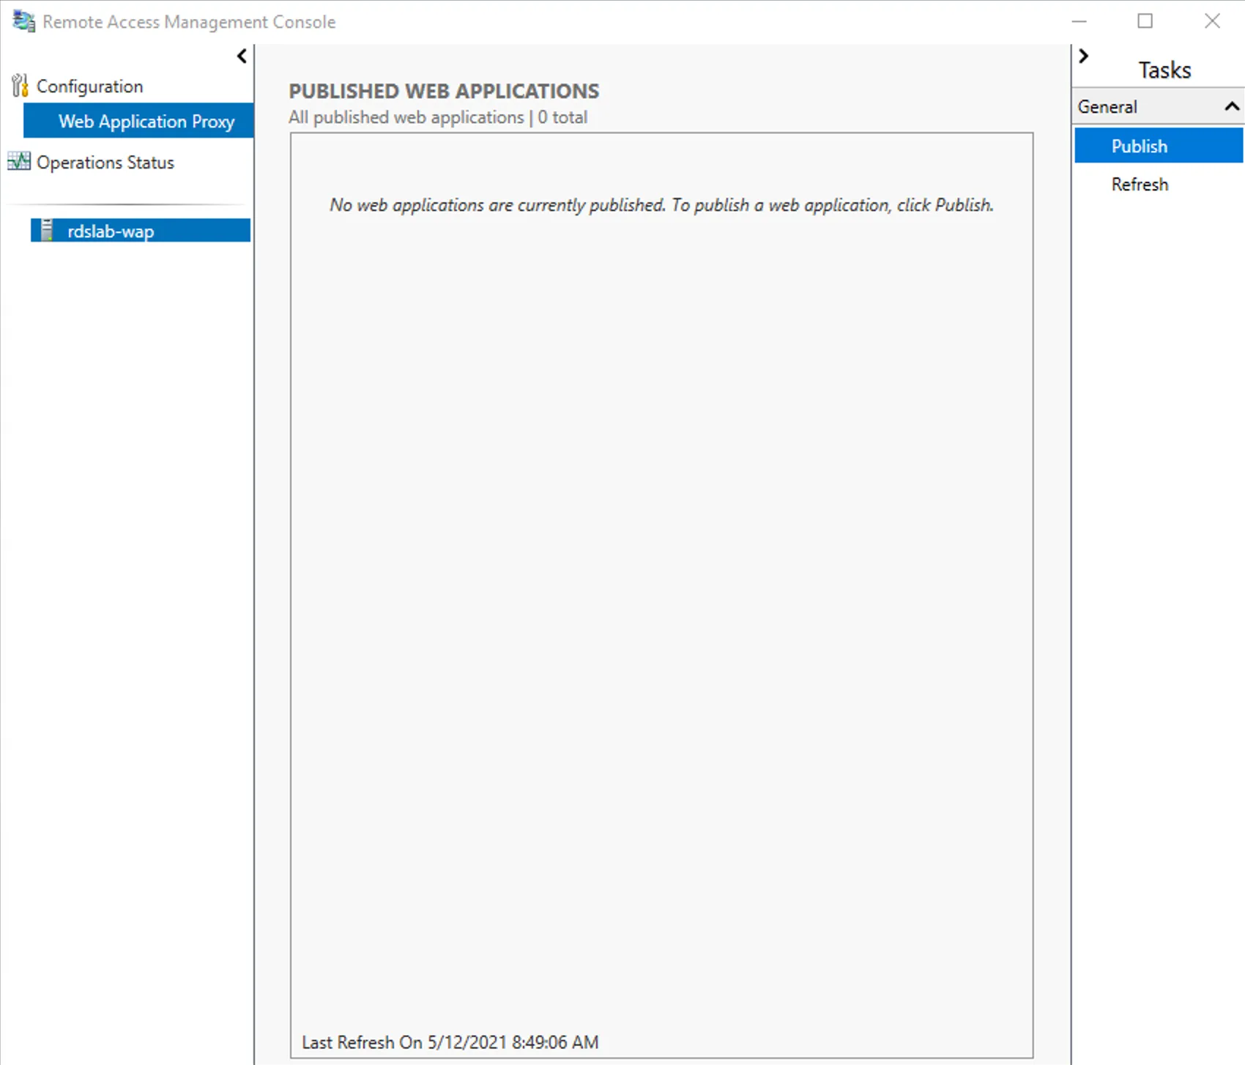Expand the Configuration node

pos(89,86)
